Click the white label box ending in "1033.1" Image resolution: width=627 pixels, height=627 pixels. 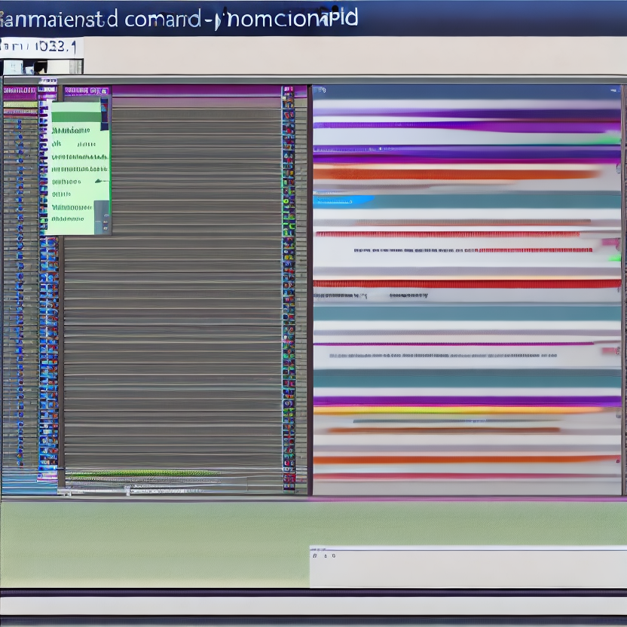pos(41,47)
